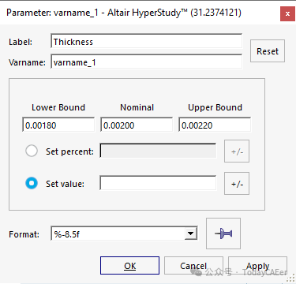The width and height of the screenshot is (296, 284).
Task: Click the Nominal column label
Action: pyautogui.click(x=137, y=107)
